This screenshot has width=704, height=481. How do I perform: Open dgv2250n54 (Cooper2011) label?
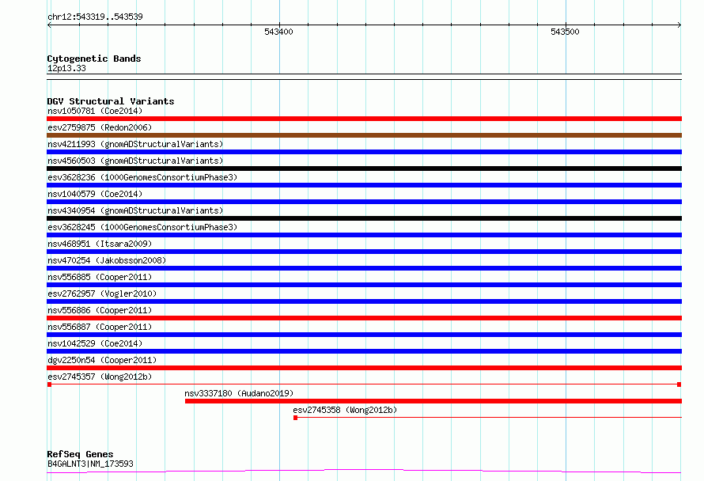(102, 360)
